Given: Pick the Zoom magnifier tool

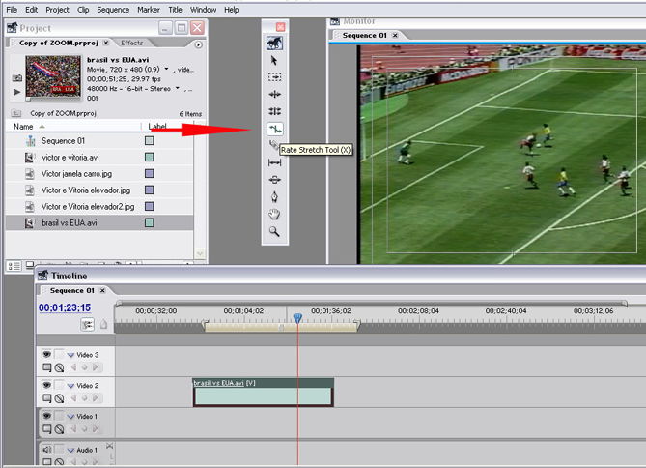Looking at the screenshot, I should (274, 231).
